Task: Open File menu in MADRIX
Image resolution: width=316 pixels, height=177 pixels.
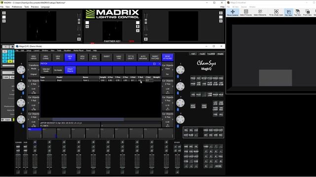Action: click(x=2, y=7)
